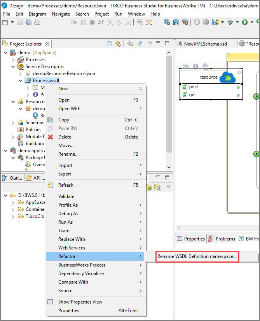
Task: Switch to the Properties view tab
Action: [191, 239]
